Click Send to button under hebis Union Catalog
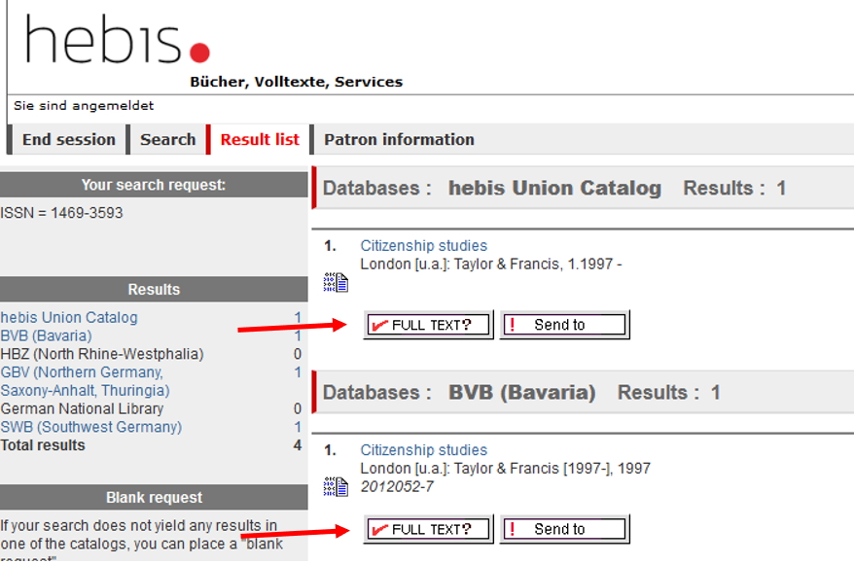Screen dimensions: 854x564 click(565, 325)
